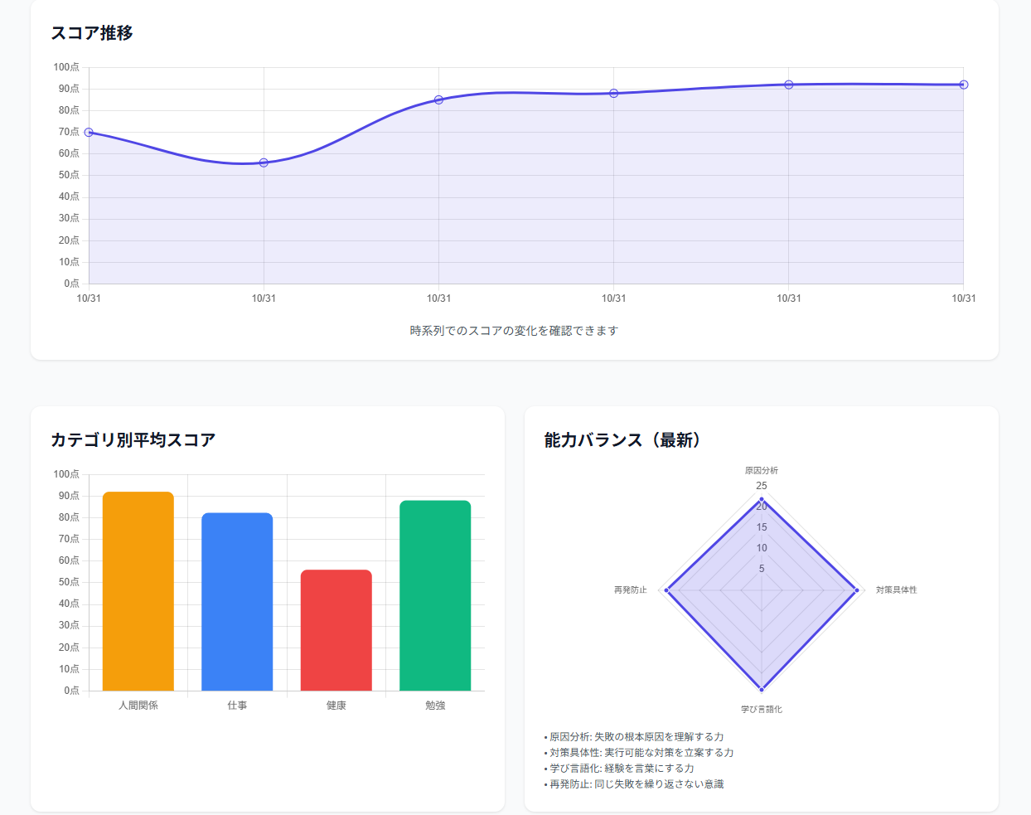Click the 勉強 axis label under the bar chart
The width and height of the screenshot is (1031, 815).
point(435,706)
